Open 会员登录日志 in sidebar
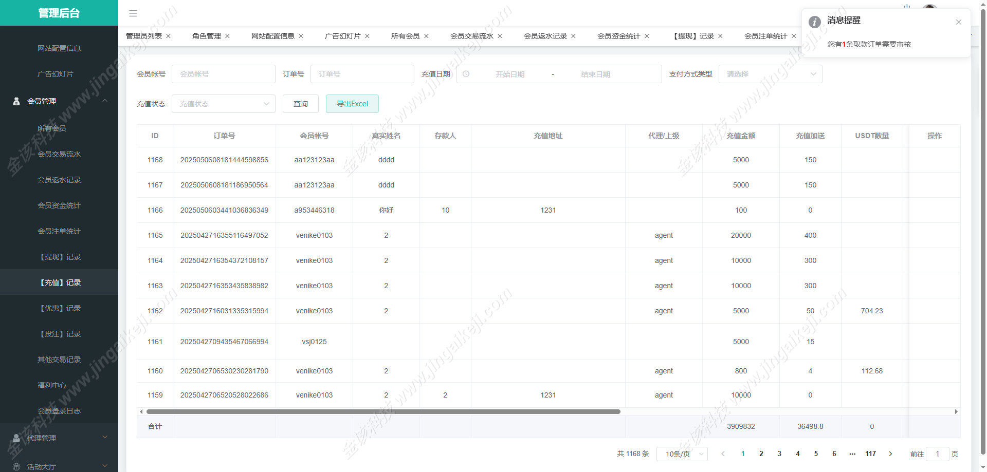This screenshot has height=472, width=987. click(59, 411)
